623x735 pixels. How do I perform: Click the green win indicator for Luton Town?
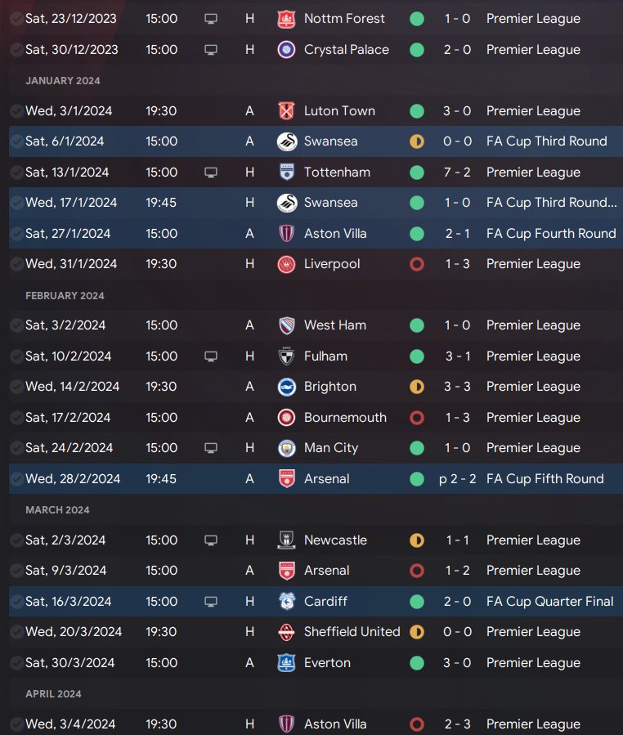[x=417, y=111]
